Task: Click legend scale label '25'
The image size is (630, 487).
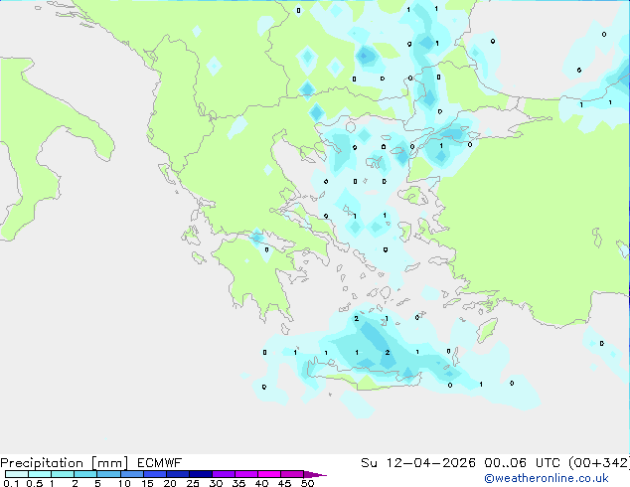Action: [x=193, y=483]
